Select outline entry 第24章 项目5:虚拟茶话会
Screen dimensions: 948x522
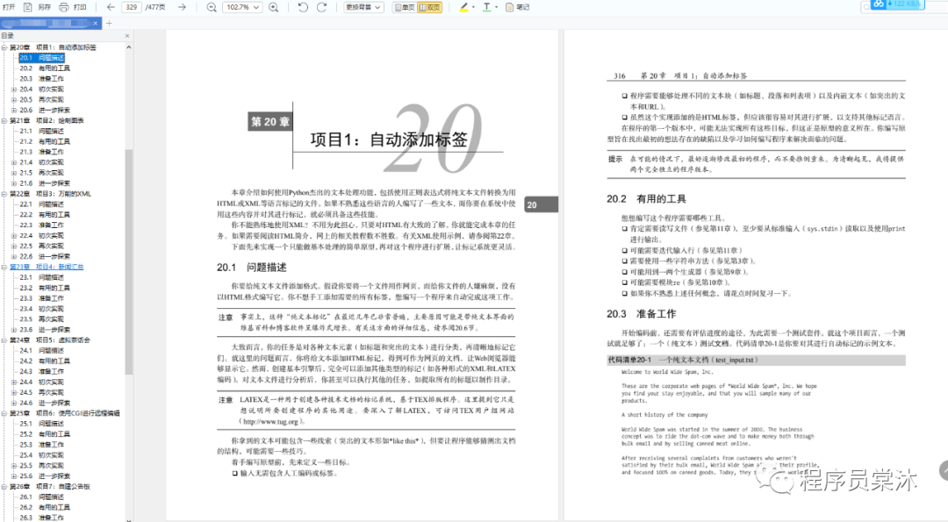click(49, 340)
